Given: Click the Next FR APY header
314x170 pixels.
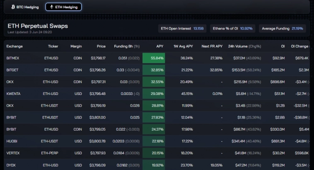Looking at the screenshot, I should pyautogui.click(x=212, y=46).
